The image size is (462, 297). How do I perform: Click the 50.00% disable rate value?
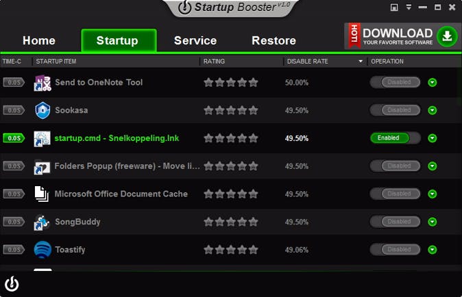(x=296, y=83)
